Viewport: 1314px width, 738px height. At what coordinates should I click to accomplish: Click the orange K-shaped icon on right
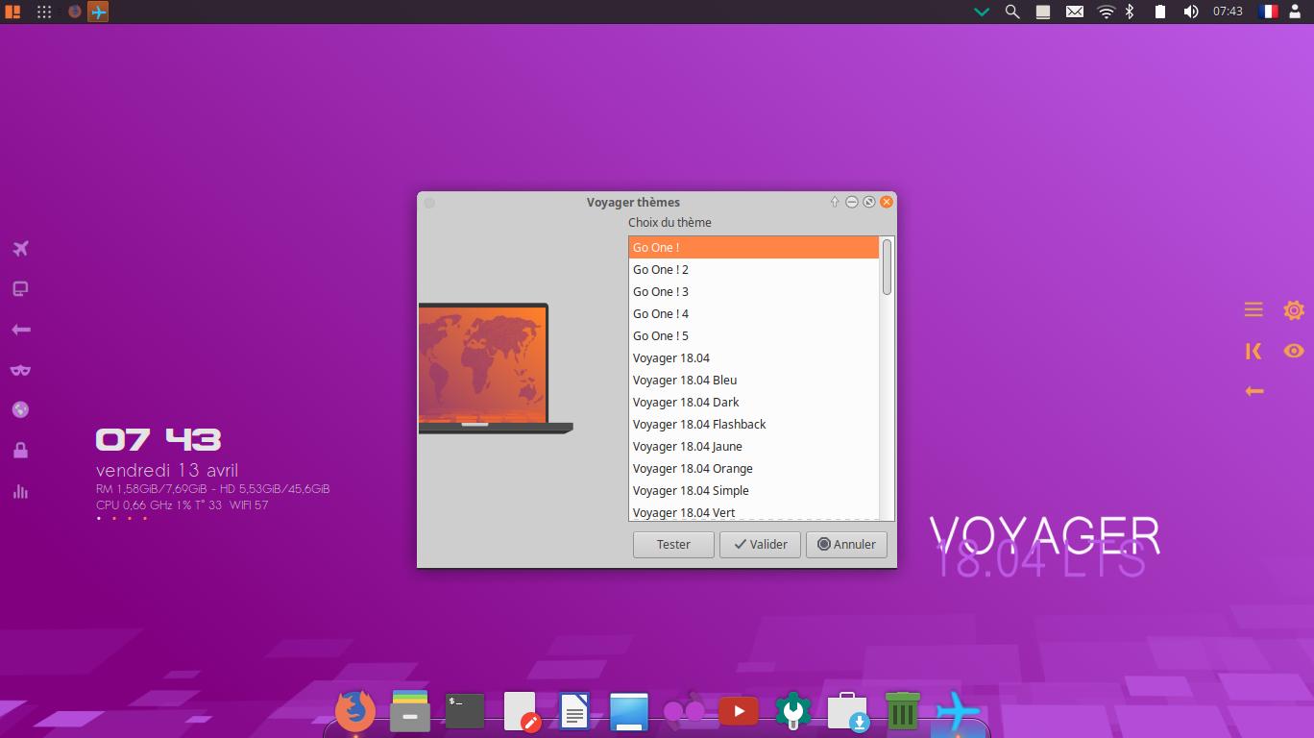point(1253,351)
